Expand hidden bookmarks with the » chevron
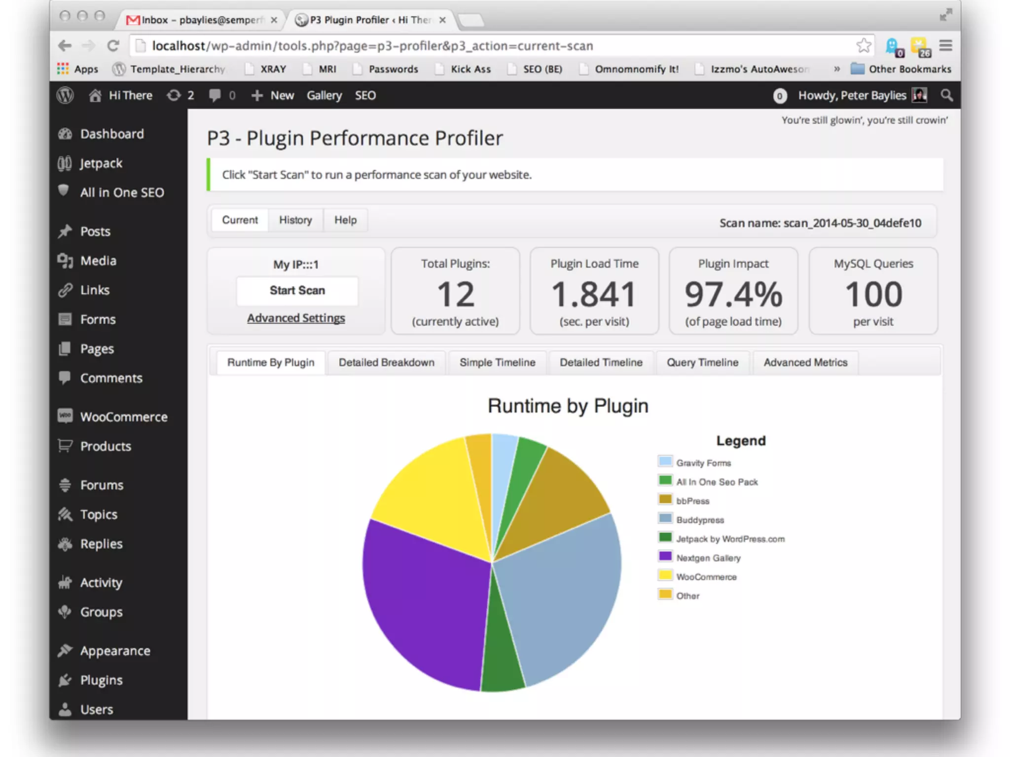The height and width of the screenshot is (757, 1010). 836,69
